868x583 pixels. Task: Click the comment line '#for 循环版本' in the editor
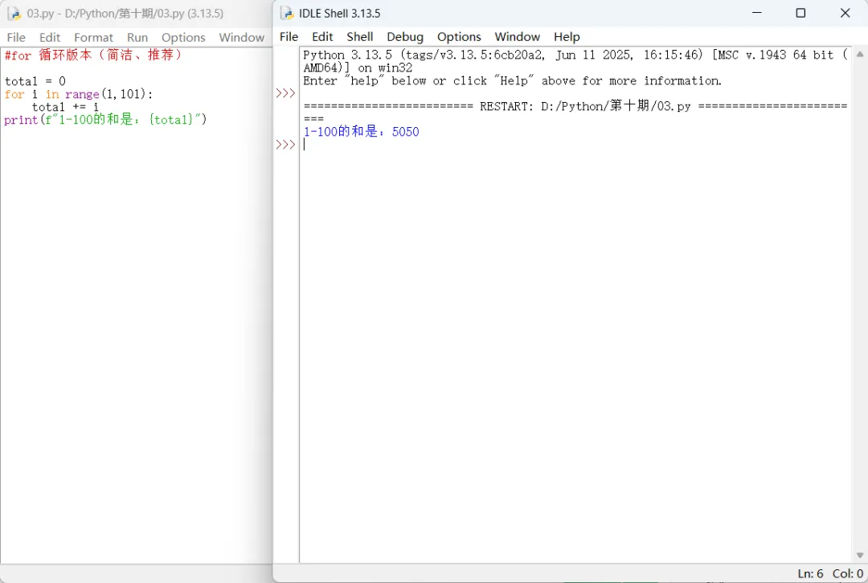93,55
